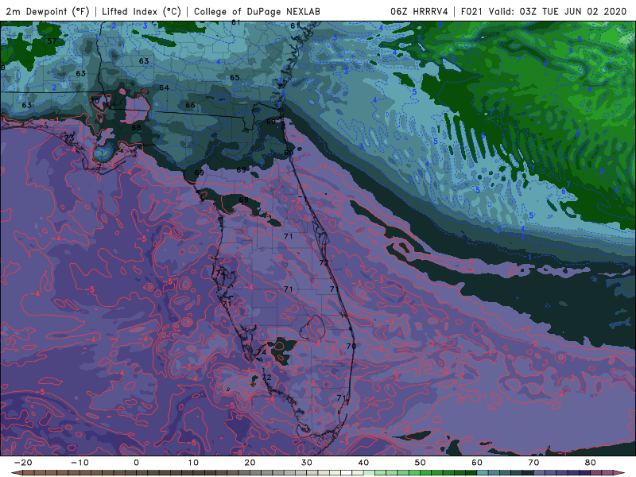Viewport: 636px width, 477px height.
Task: Click the 60 label on the color scale
Action: click(x=477, y=463)
